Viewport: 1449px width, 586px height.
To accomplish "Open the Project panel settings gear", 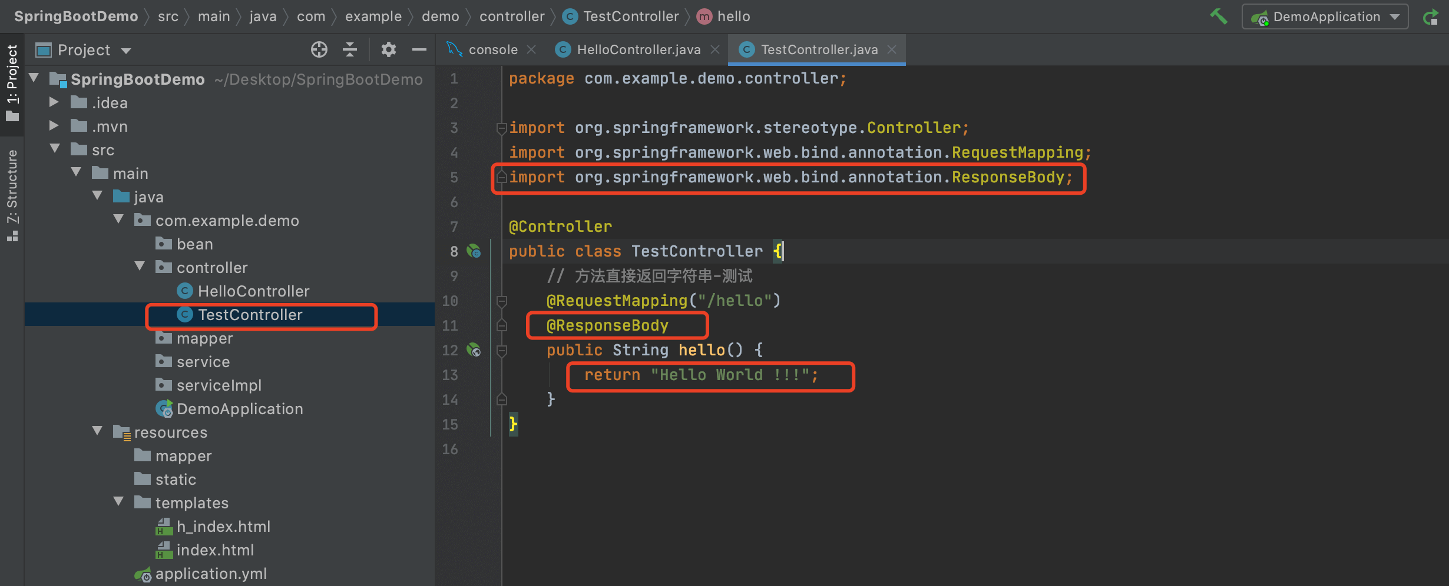I will [388, 50].
